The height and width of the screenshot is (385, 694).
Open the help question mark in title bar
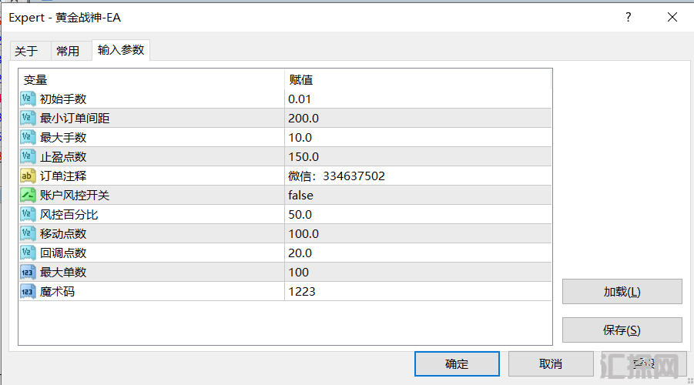[x=628, y=17]
